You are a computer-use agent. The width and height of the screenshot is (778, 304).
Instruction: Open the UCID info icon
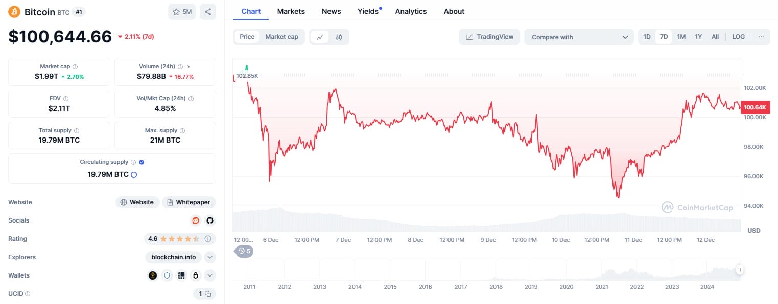click(28, 294)
